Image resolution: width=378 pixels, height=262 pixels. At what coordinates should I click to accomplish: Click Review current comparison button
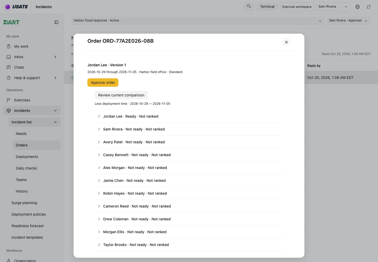(x=121, y=95)
